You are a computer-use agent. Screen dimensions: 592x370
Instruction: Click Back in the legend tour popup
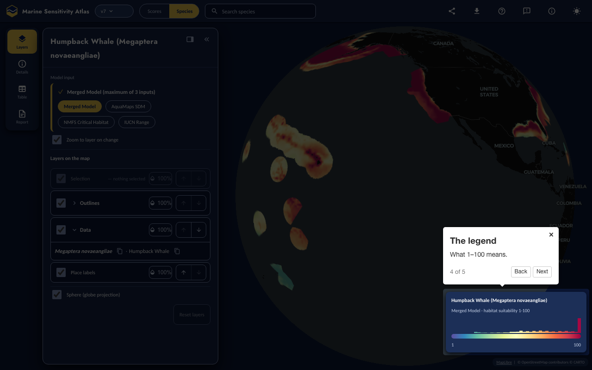pyautogui.click(x=521, y=271)
